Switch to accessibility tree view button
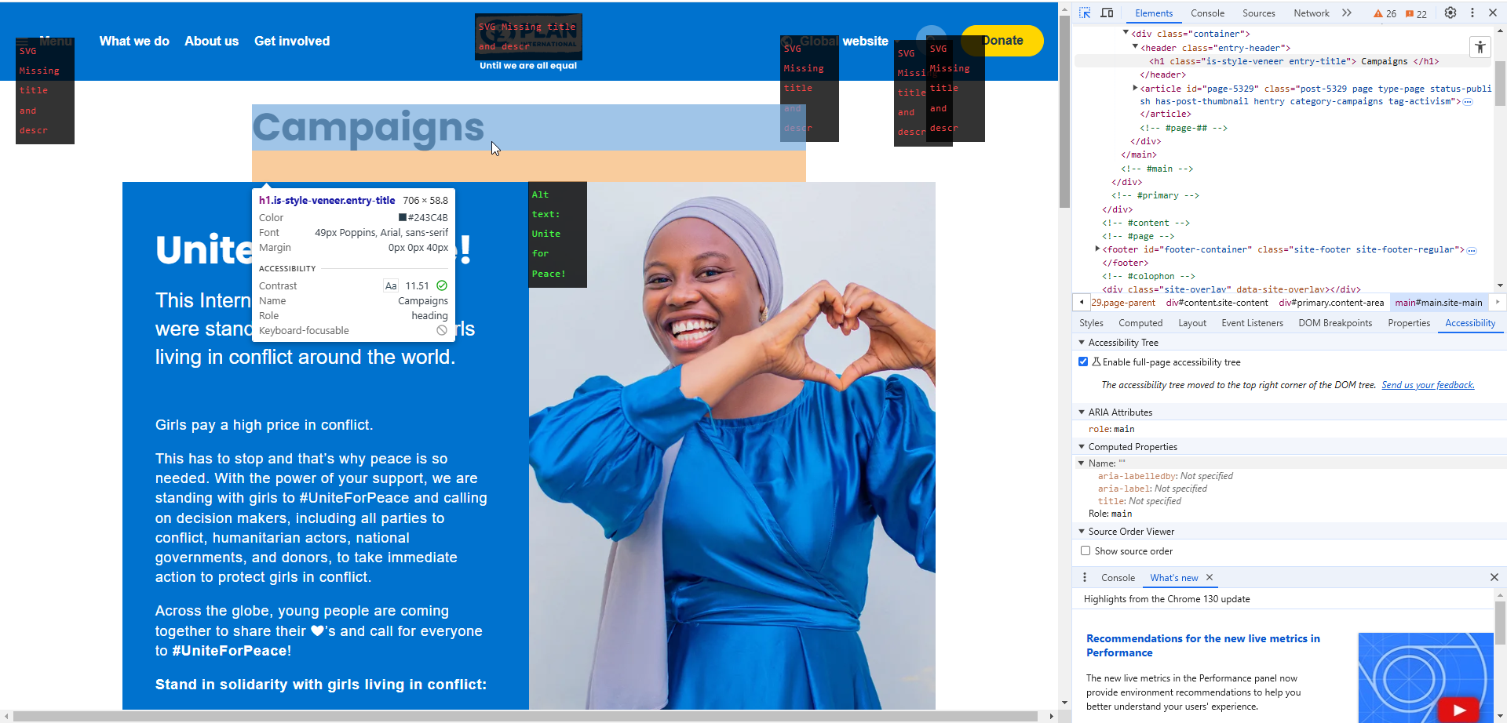This screenshot has height=723, width=1507. pyautogui.click(x=1480, y=47)
